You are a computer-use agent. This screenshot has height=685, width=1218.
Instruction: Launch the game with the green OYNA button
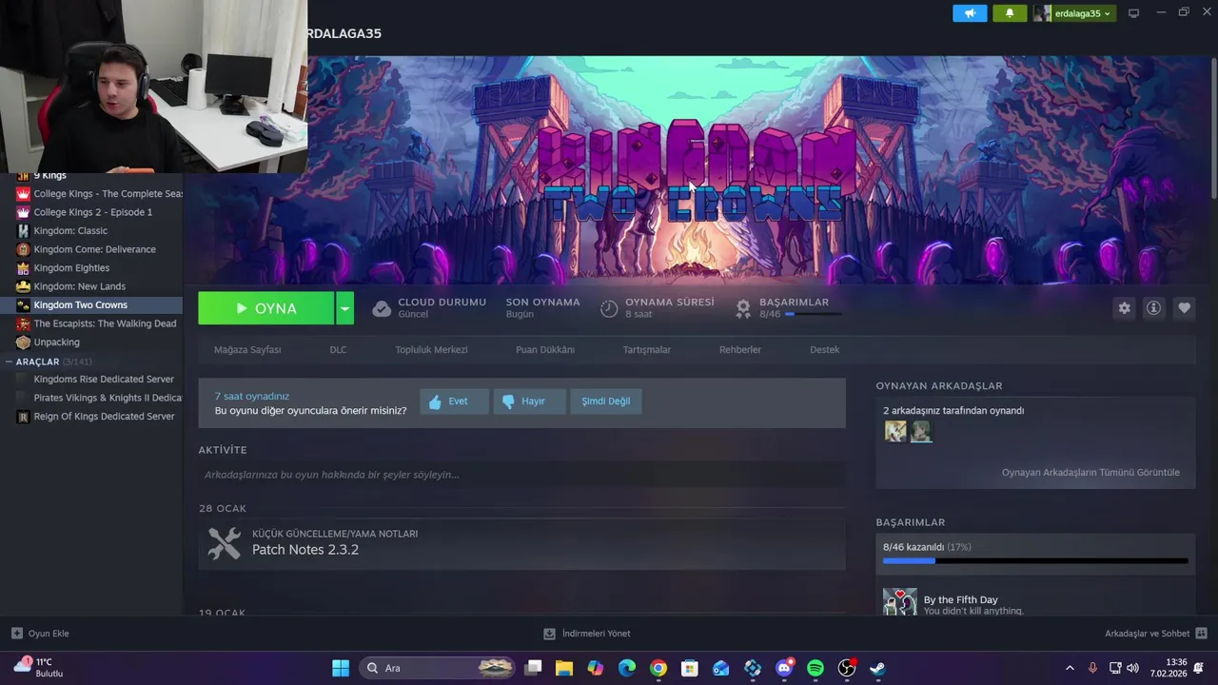click(266, 308)
